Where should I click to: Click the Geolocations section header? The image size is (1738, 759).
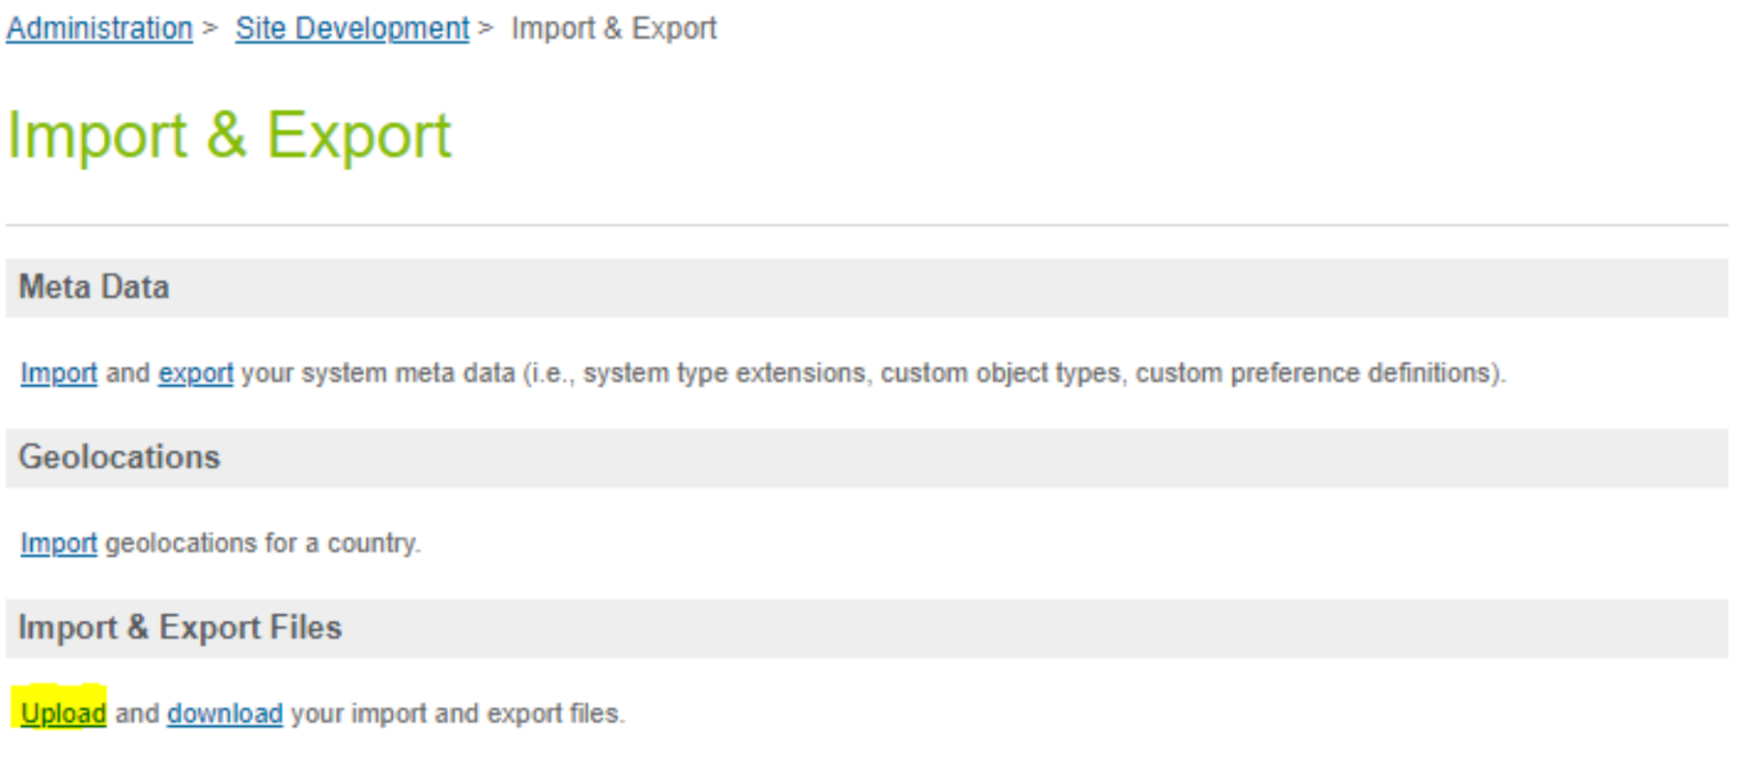[x=120, y=457]
